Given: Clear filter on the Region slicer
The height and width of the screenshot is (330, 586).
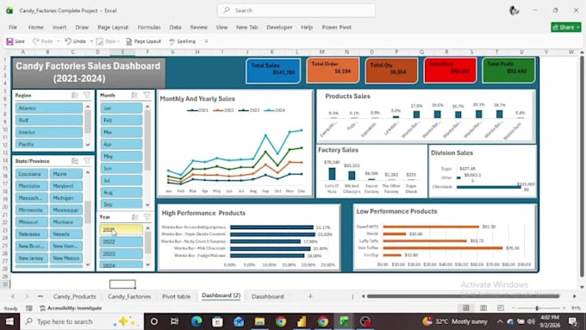Looking at the screenshot, I should click(x=87, y=96).
